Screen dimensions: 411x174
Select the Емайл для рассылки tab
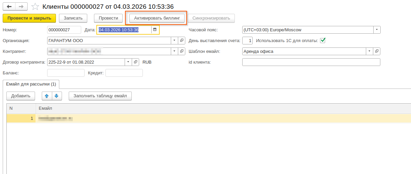(x=31, y=84)
